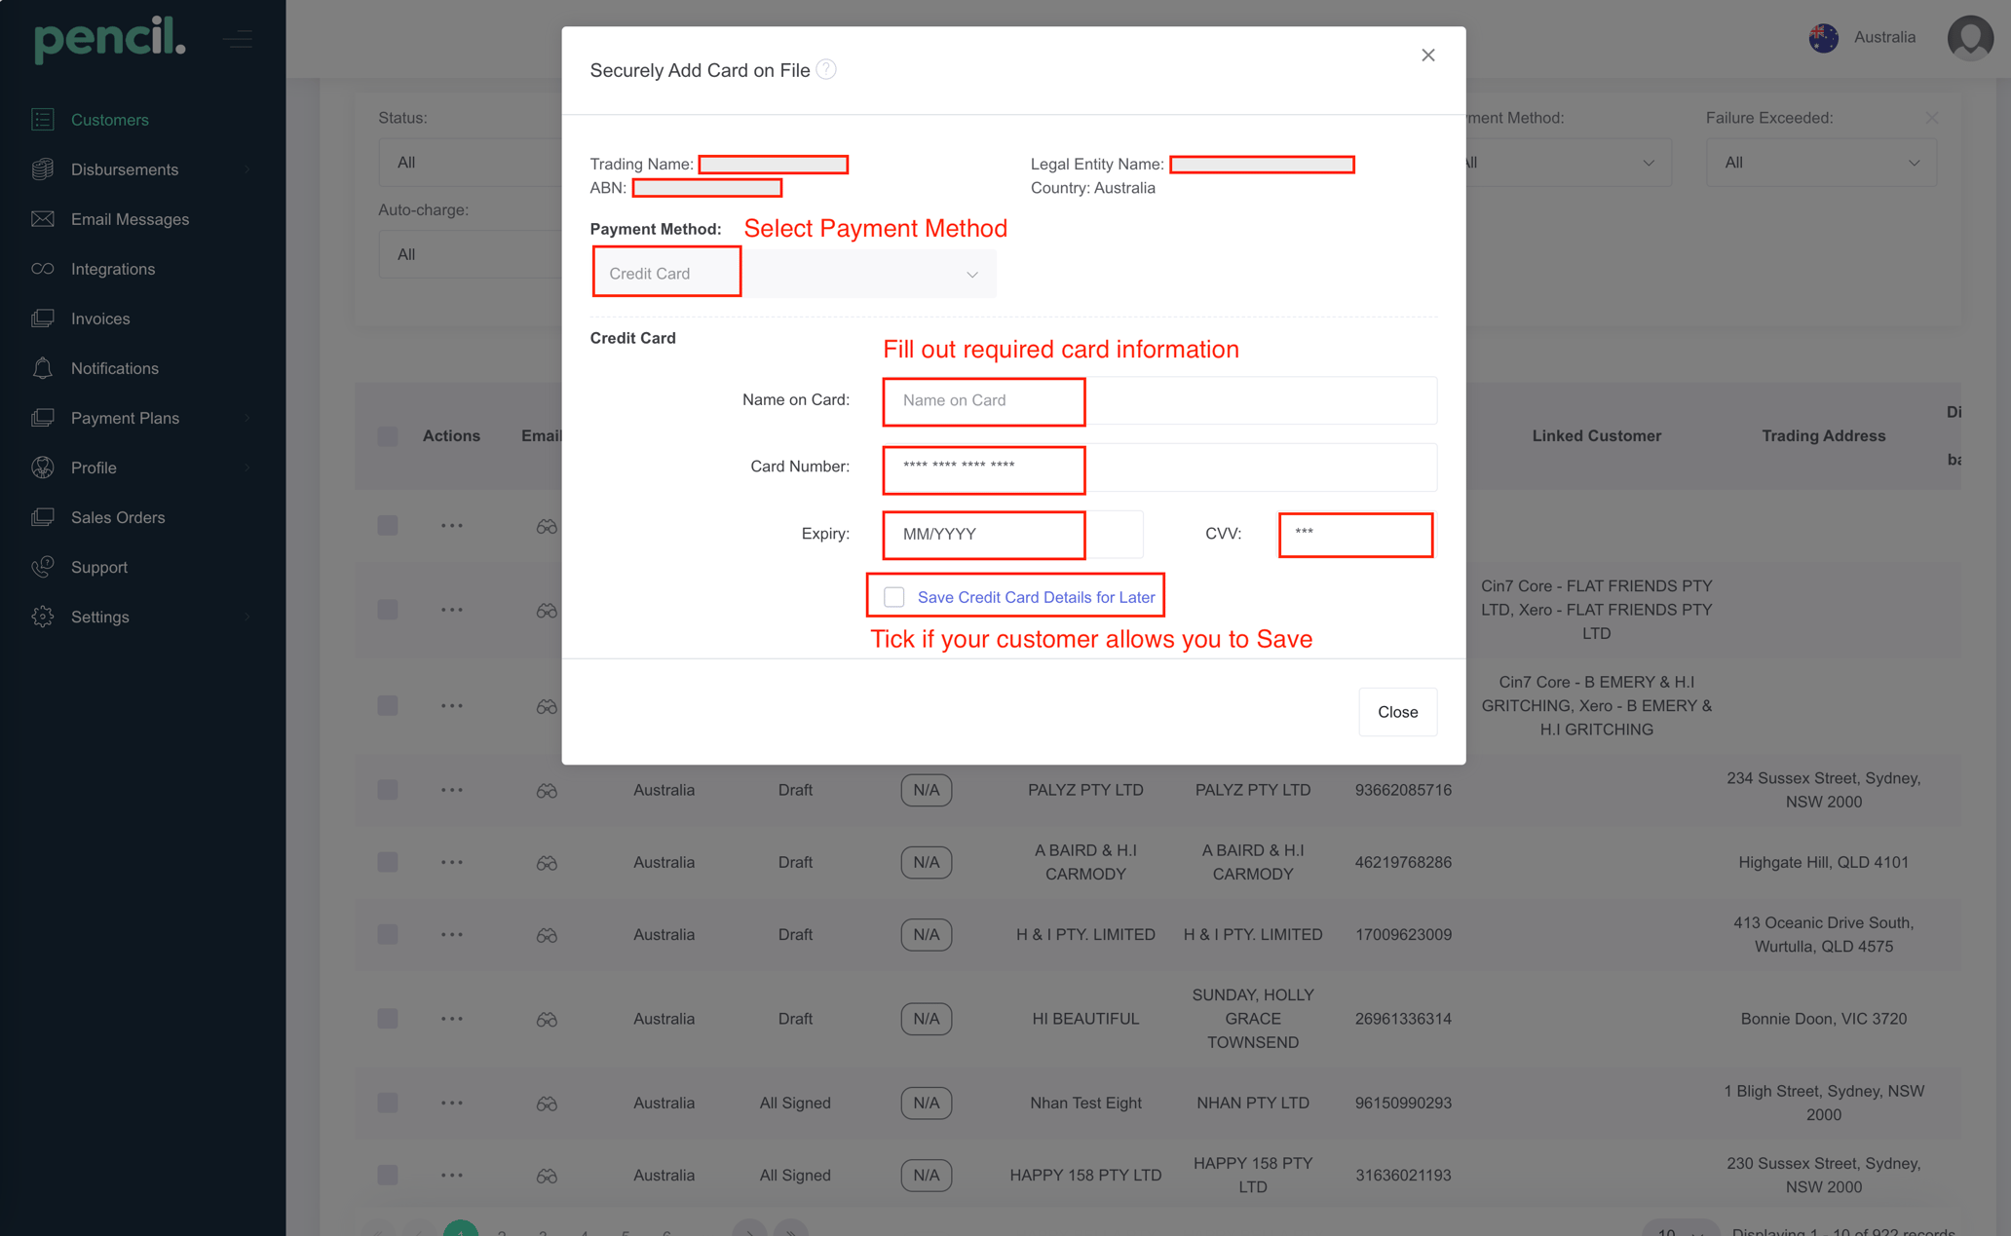This screenshot has width=2011, height=1236.
Task: Open the Status filter dropdown
Action: click(470, 163)
